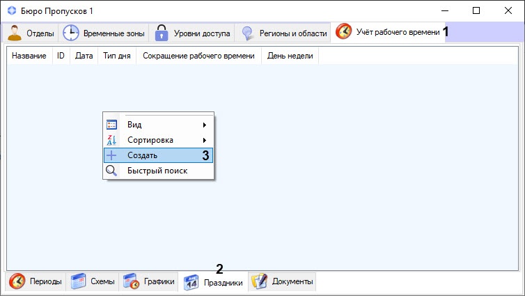
Task: Click the Схемы icon at bottom
Action: point(79,281)
